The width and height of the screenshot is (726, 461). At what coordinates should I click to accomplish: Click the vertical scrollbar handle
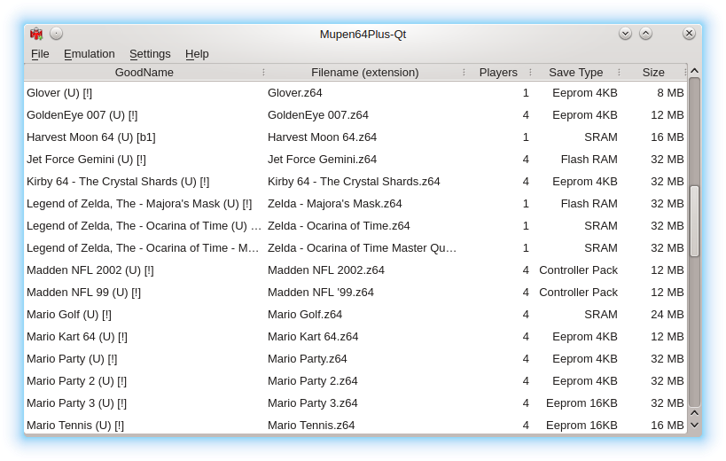(x=694, y=222)
